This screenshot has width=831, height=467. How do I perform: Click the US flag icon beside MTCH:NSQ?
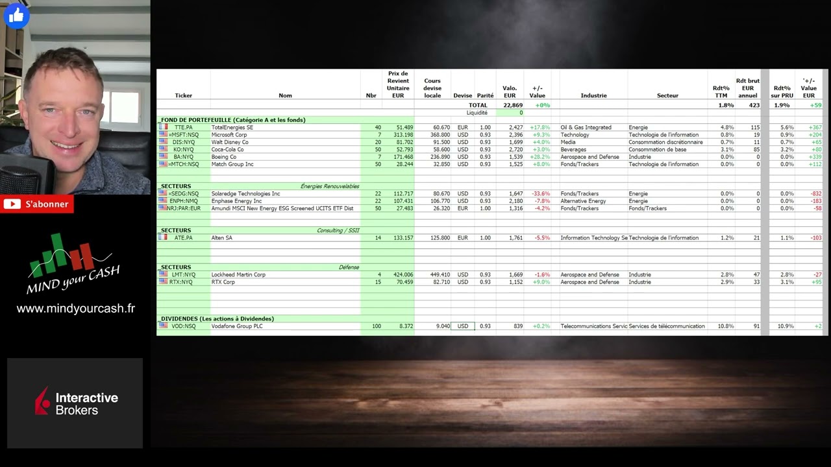pos(163,164)
